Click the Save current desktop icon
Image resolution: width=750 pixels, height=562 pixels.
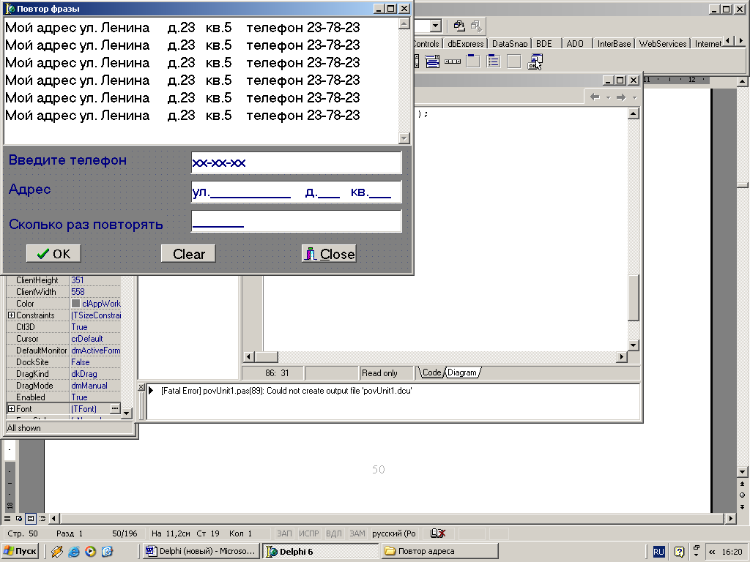point(459,26)
